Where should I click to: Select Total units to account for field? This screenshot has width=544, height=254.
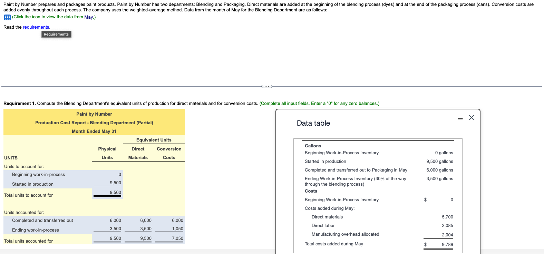(x=107, y=193)
